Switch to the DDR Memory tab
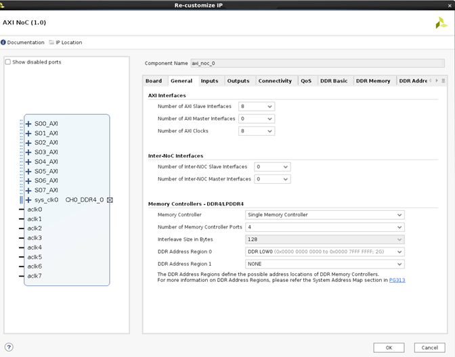Image resolution: width=455 pixels, height=357 pixels. pos(373,81)
